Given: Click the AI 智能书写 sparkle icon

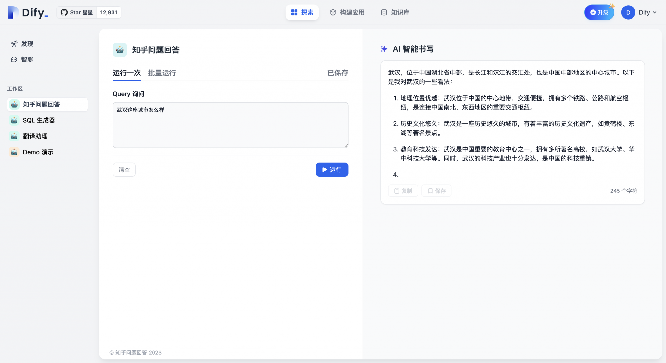Looking at the screenshot, I should (384, 49).
